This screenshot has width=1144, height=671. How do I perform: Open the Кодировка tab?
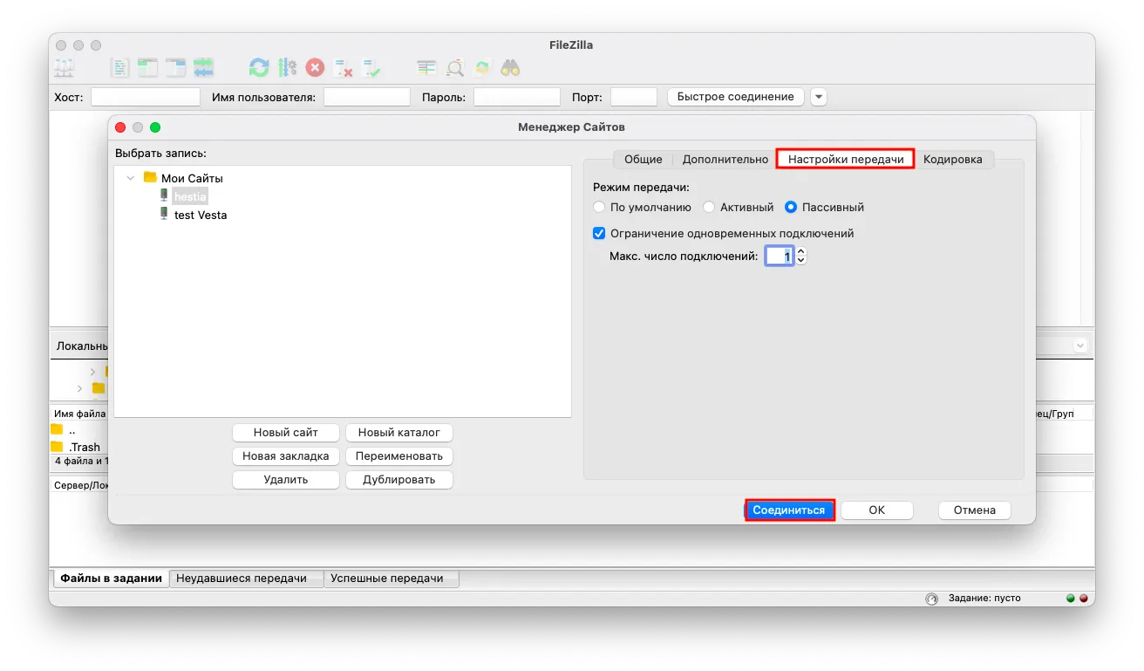pyautogui.click(x=953, y=160)
